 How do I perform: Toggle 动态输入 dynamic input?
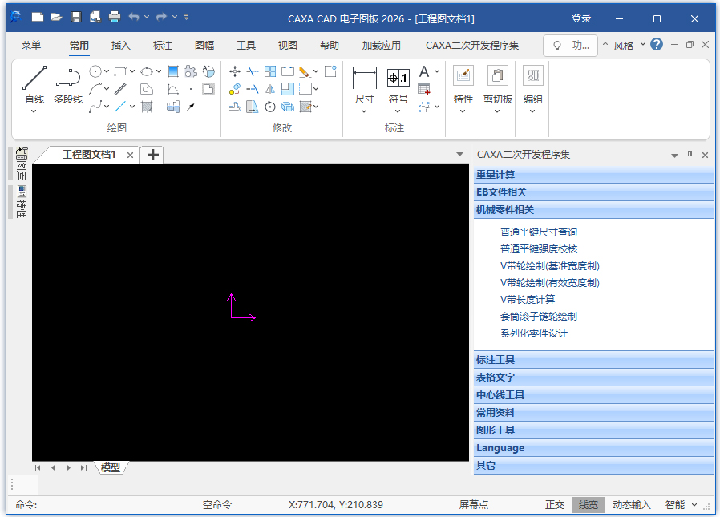[x=632, y=505]
